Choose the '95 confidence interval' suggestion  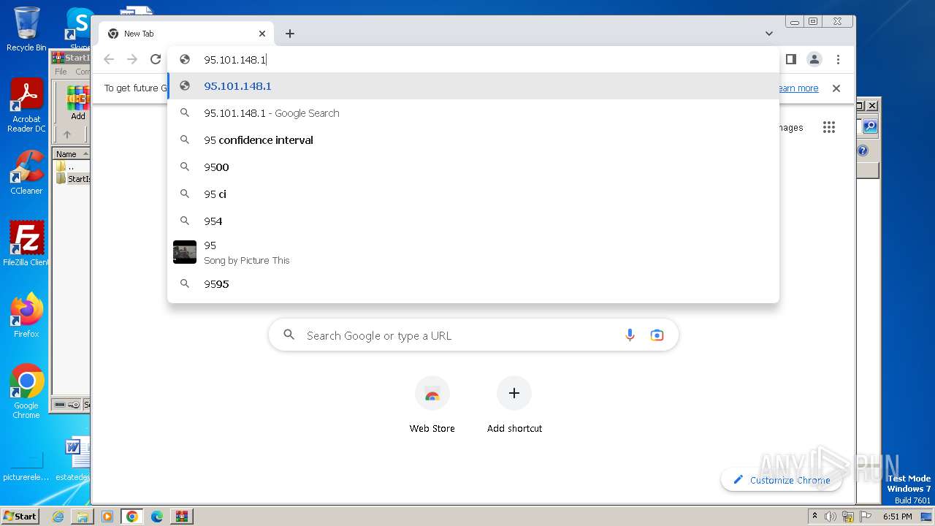tap(473, 140)
